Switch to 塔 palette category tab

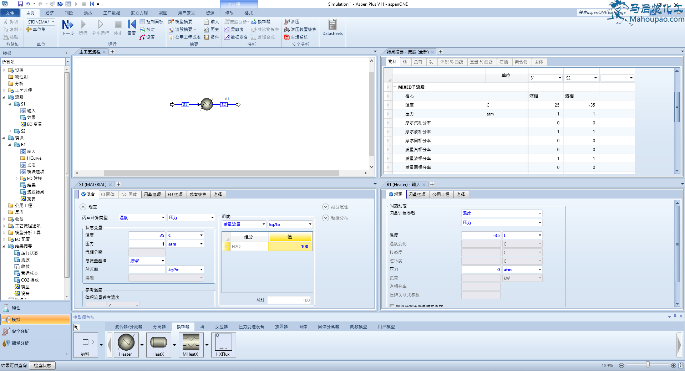tap(202, 327)
